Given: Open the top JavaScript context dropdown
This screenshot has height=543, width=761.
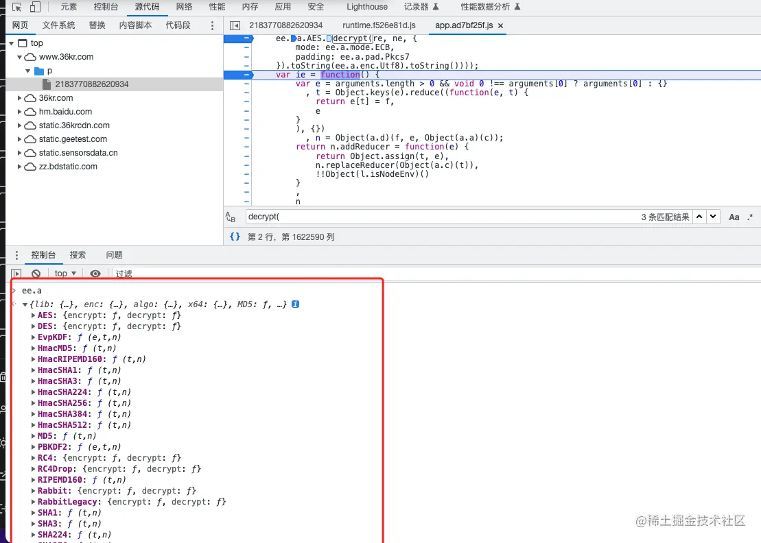Looking at the screenshot, I should [65, 274].
